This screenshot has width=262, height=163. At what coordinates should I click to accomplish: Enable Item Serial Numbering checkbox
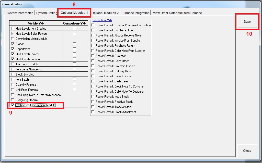(13, 69)
